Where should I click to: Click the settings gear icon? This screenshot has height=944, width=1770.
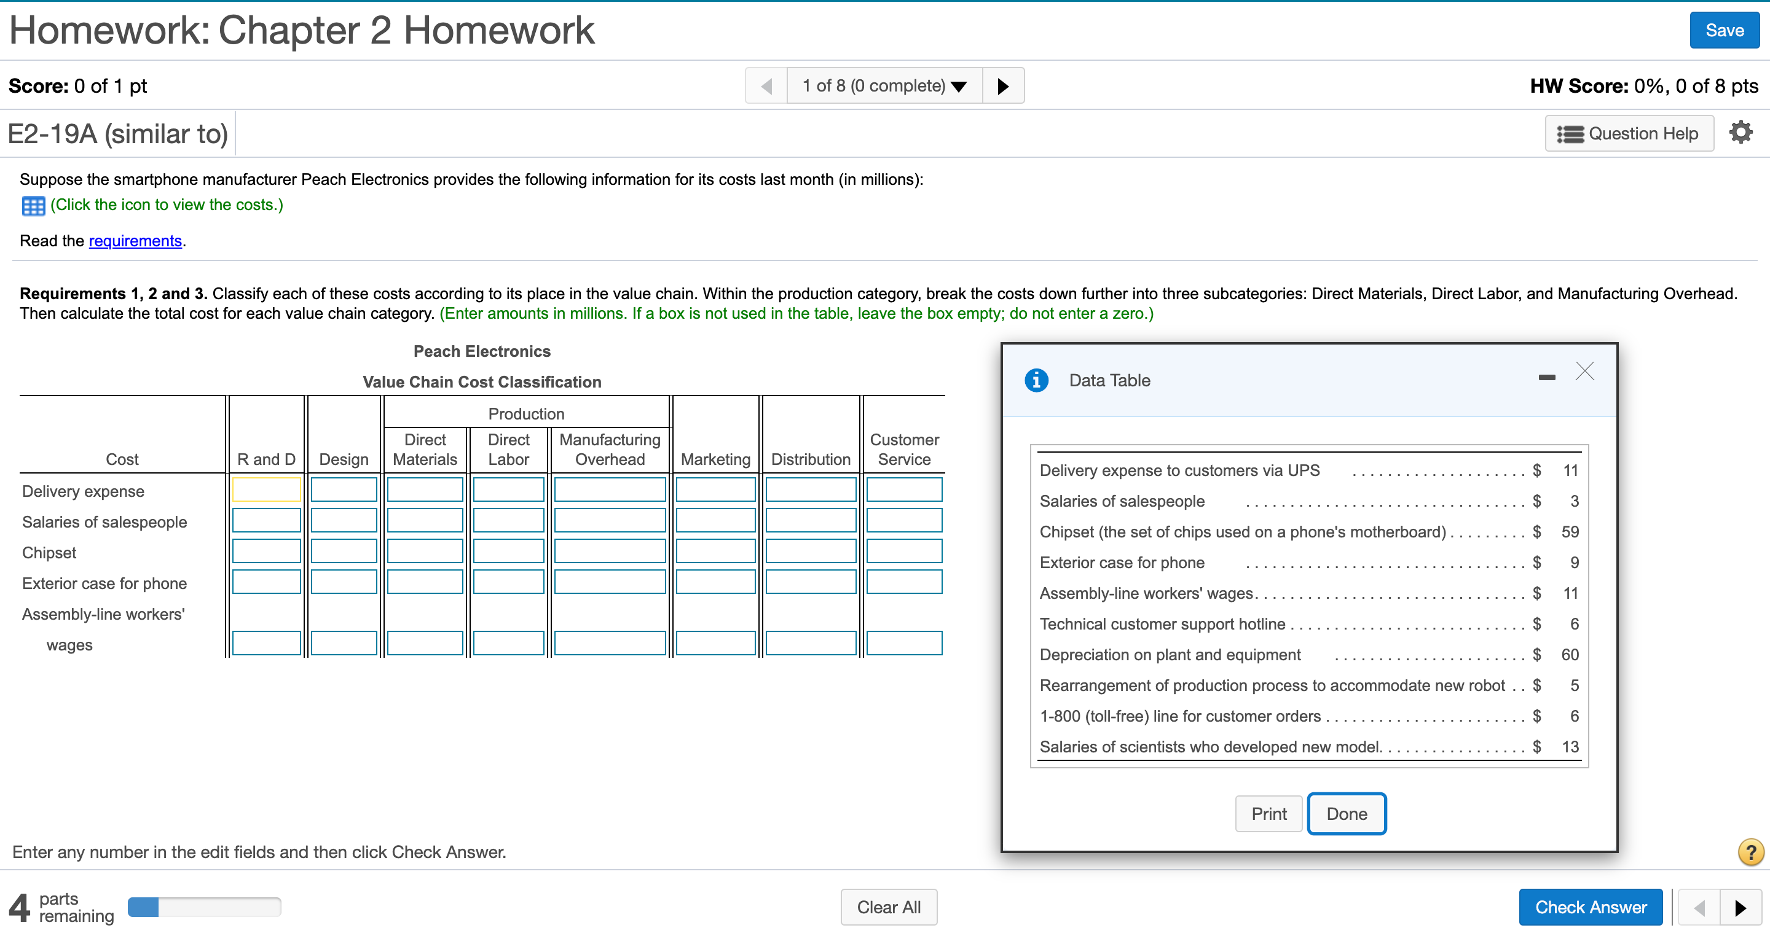coord(1741,132)
